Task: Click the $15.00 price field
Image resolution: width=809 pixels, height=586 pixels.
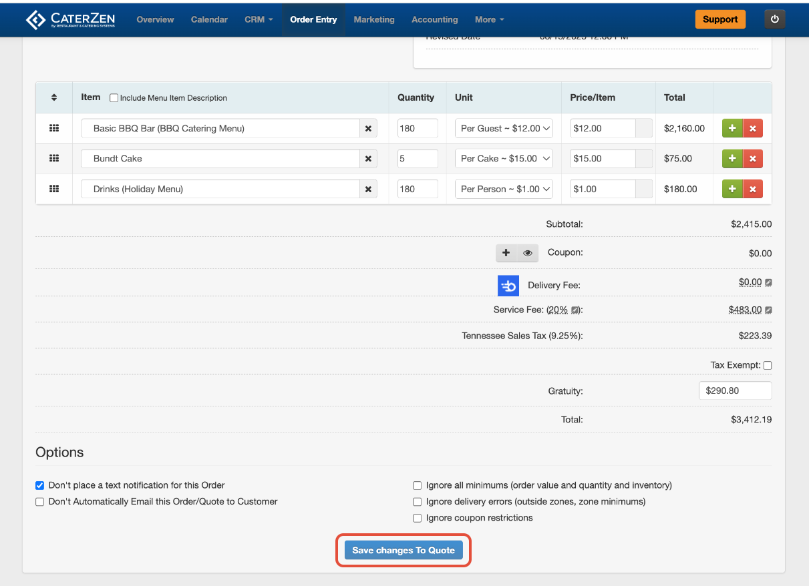Action: point(603,158)
